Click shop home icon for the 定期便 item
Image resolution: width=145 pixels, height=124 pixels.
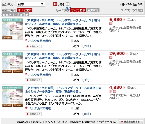(x=26, y=108)
